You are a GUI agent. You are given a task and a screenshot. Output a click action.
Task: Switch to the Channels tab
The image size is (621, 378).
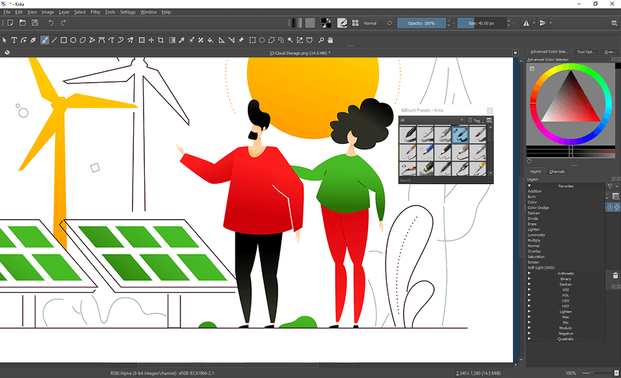[x=556, y=171]
